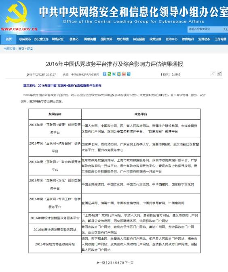Go to previous page via 上一页
Screen dimensions: 228x272
(101, 263)
